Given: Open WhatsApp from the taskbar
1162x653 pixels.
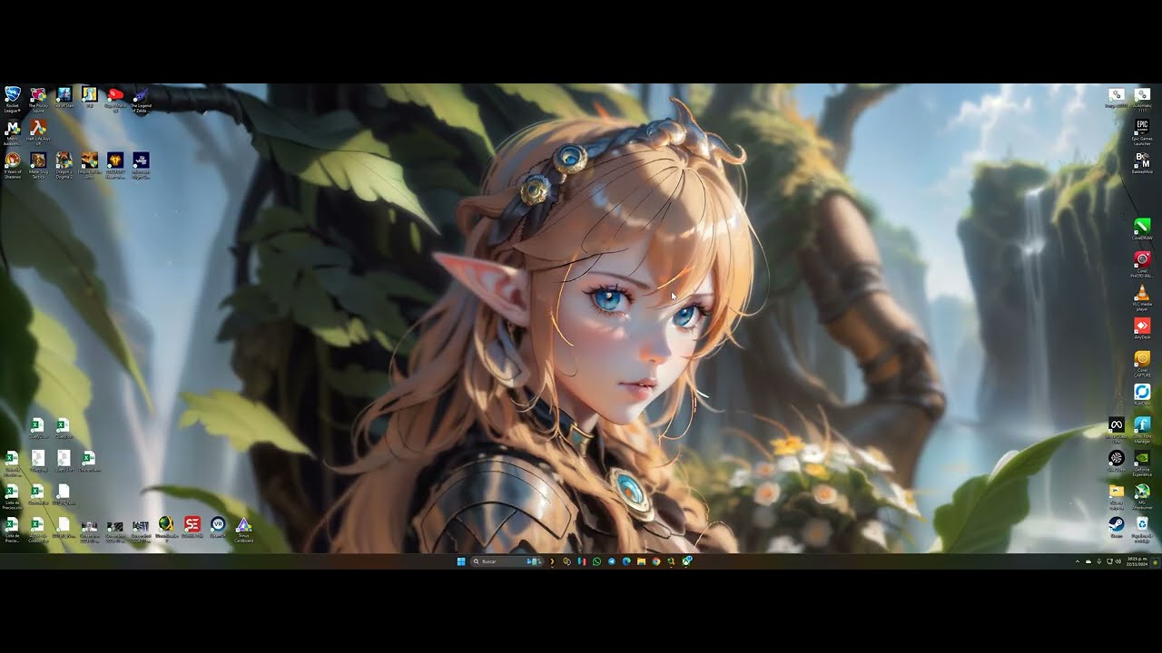Looking at the screenshot, I should tap(596, 561).
